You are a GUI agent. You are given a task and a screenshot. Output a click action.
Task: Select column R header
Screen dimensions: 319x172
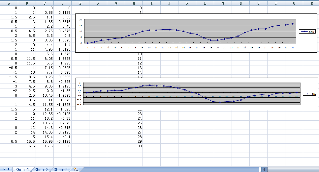click(312, 3)
